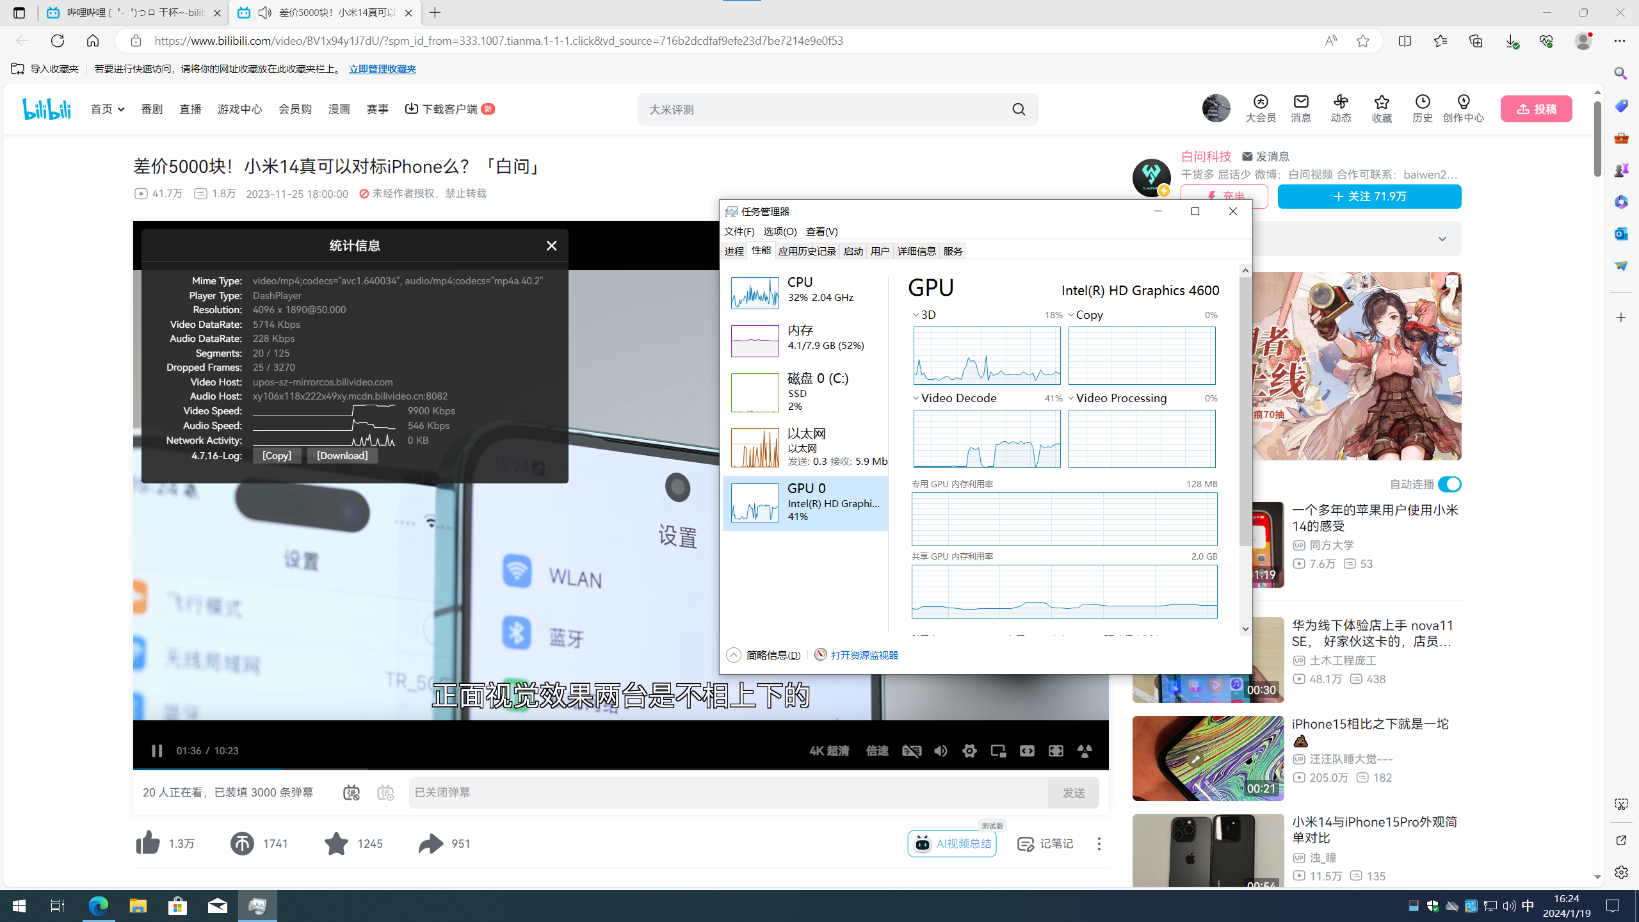This screenshot has width=1639, height=922.
Task: Select 内存 memory in performance list
Action: (x=805, y=341)
